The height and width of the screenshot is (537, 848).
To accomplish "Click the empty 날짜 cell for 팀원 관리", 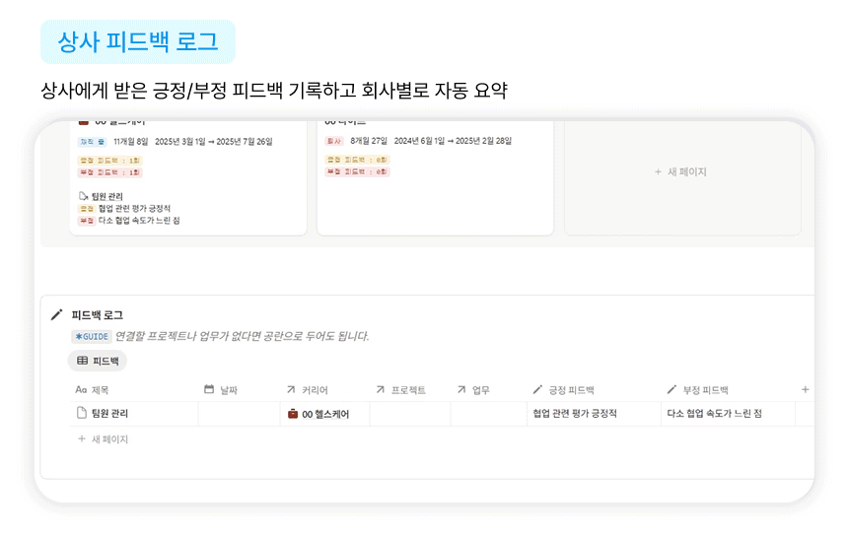I will pyautogui.click(x=238, y=414).
